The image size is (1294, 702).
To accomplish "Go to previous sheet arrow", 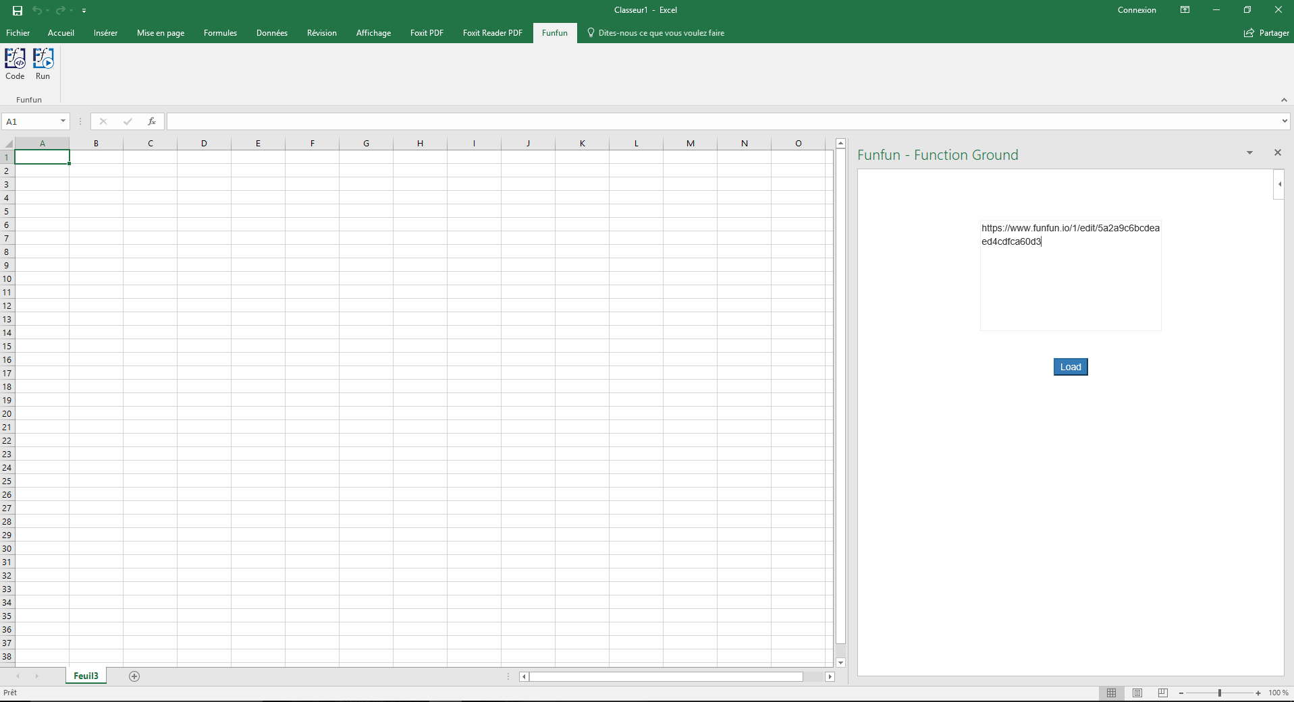I will [x=18, y=676].
